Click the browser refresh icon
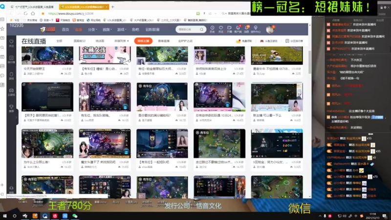391x220 pixels. (x=26, y=14)
